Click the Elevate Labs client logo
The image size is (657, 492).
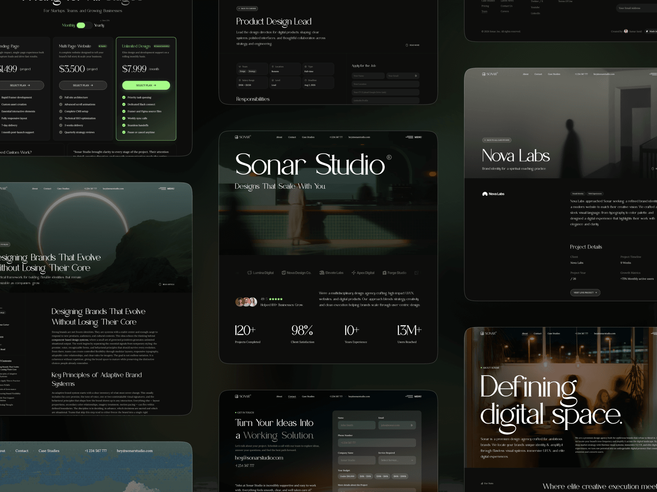coord(331,273)
